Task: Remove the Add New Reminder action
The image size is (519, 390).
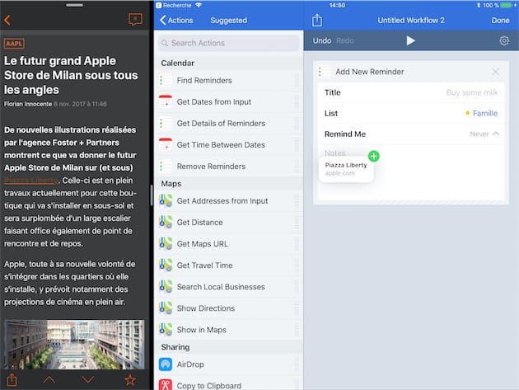Action: [495, 72]
